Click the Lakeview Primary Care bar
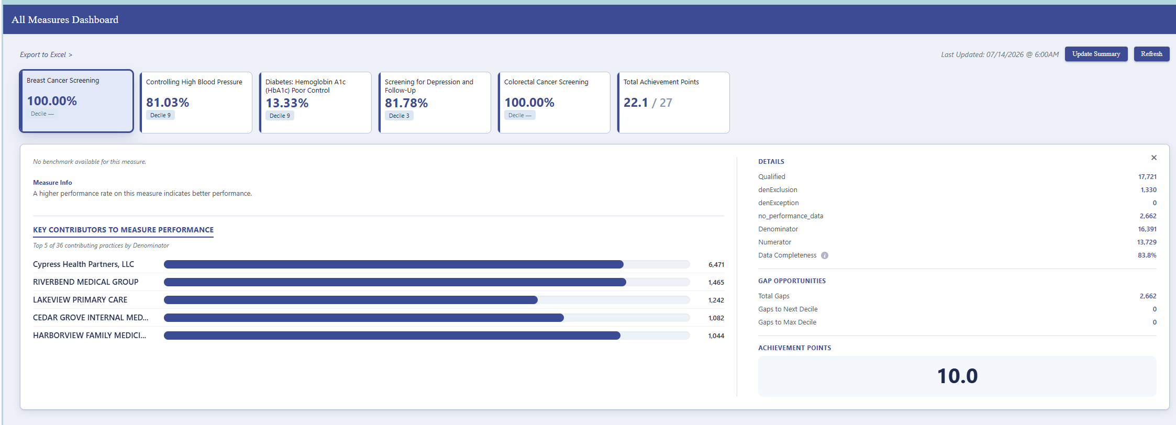This screenshot has height=425, width=1176. [427, 300]
